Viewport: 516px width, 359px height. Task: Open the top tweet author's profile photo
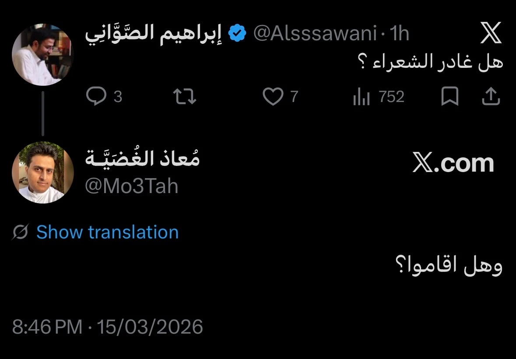tap(42, 55)
